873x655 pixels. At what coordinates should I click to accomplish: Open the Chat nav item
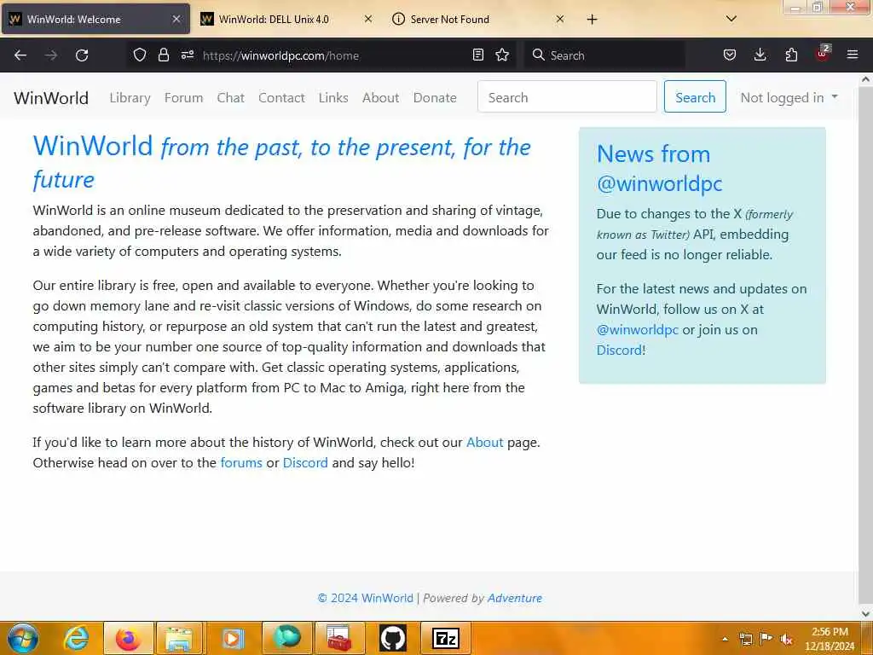click(230, 98)
